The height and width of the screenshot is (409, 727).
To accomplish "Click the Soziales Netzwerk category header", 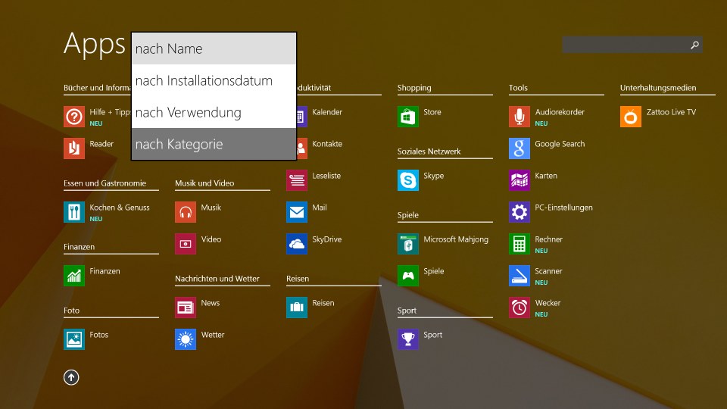I will [x=429, y=151].
